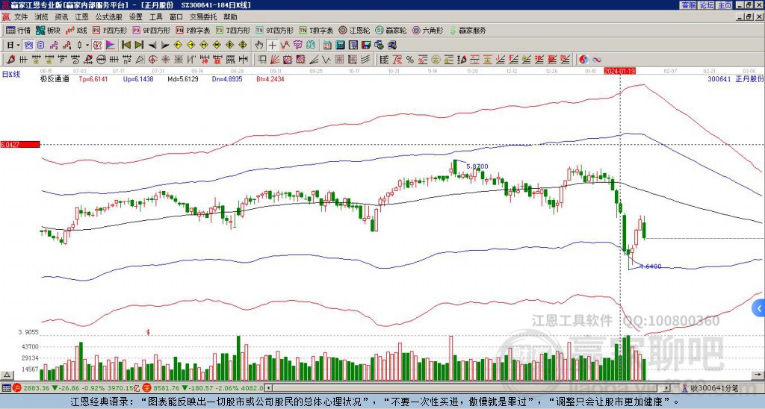
Task: Click the up-triangle button beside volume axis
Action: (x=6, y=375)
